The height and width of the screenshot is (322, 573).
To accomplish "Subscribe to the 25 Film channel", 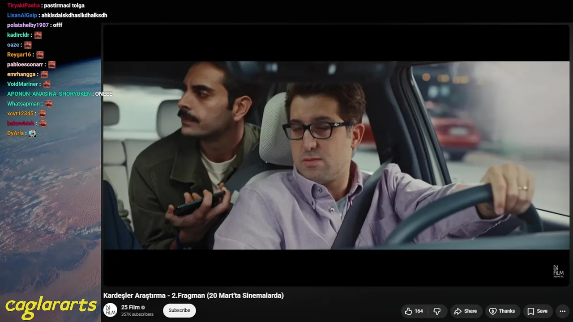I will 180,310.
